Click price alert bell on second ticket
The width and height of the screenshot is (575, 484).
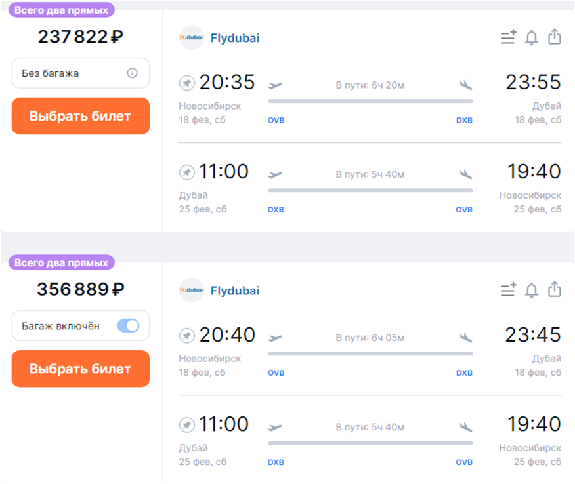[x=532, y=291]
